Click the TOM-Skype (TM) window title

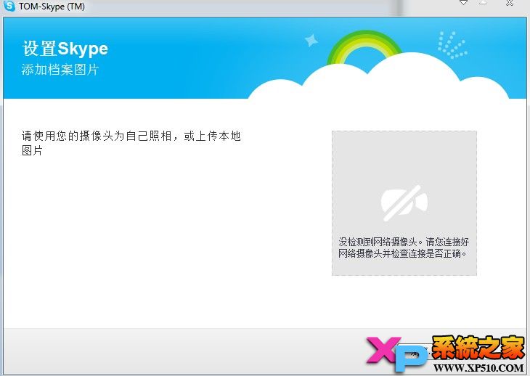point(52,7)
